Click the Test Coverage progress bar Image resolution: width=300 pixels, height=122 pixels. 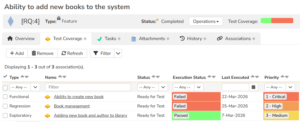277,21
